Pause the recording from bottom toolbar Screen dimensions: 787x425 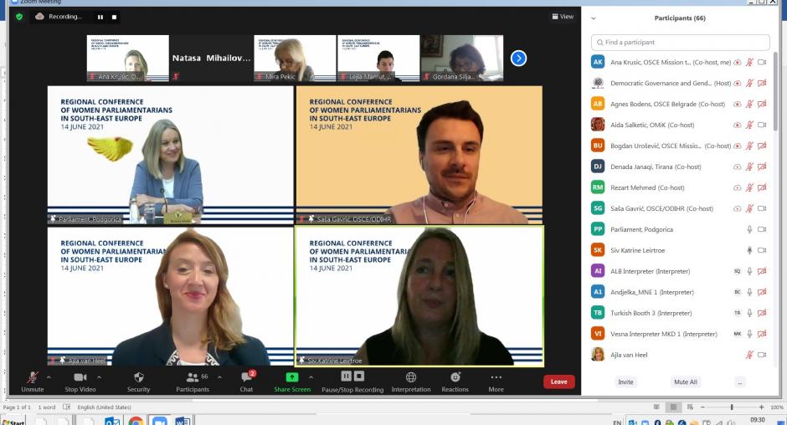click(347, 376)
